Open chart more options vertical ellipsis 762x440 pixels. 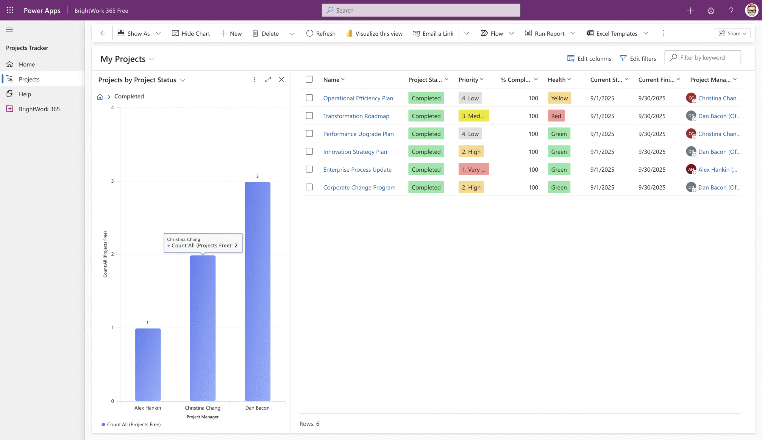click(x=254, y=79)
